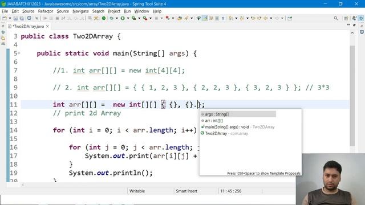Maximize the editor area
The image size is (365, 205).
[354, 24]
